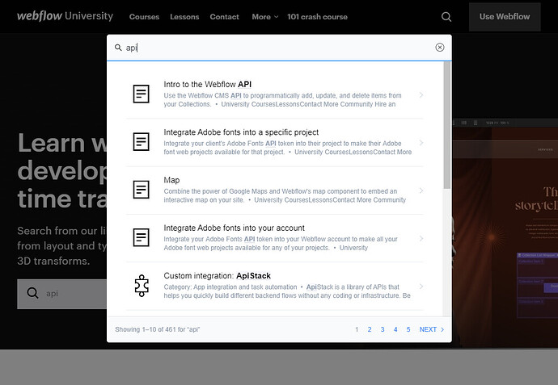
Task: Go to results page 4
Action: [395, 329]
